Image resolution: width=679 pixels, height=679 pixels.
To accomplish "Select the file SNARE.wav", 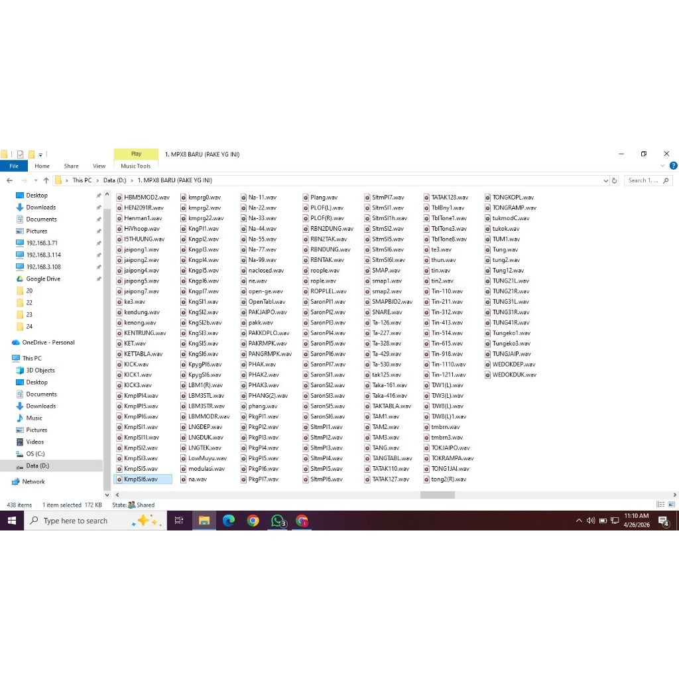I will click(x=387, y=312).
